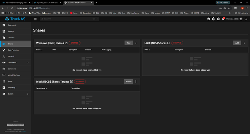The width and height of the screenshot is (250, 134).
Task: Open the Dashboard sidebar item
Action: tap(16, 25)
